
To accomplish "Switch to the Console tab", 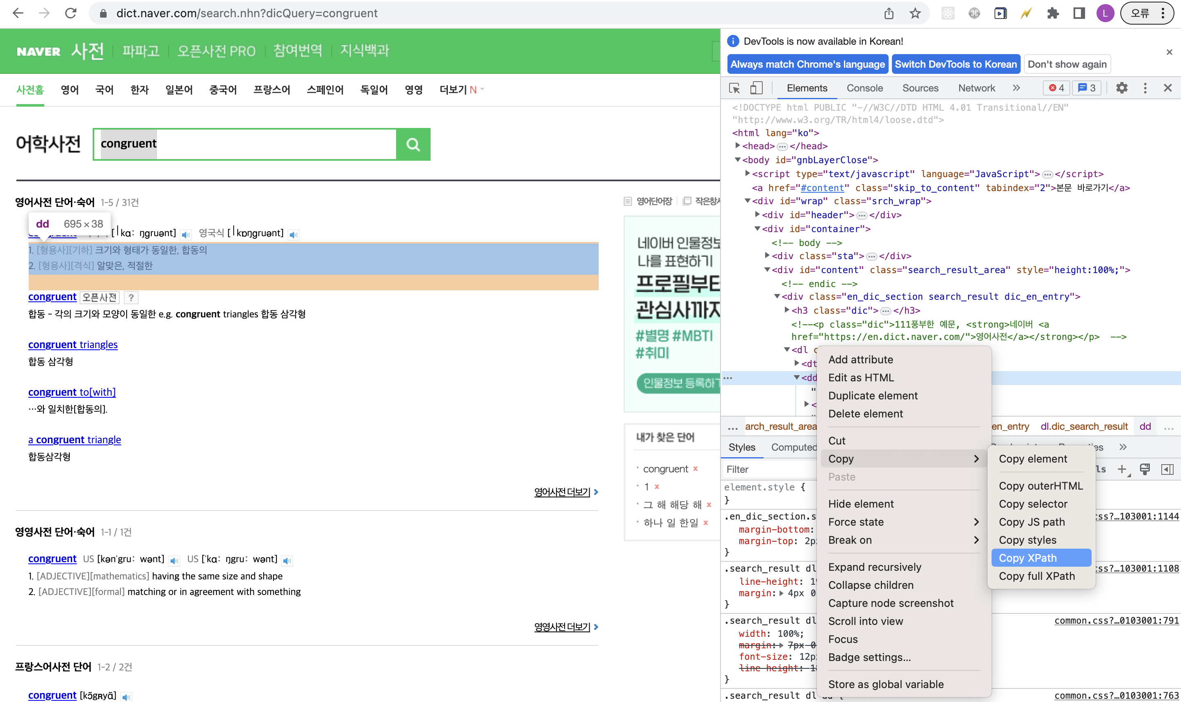I will point(864,89).
